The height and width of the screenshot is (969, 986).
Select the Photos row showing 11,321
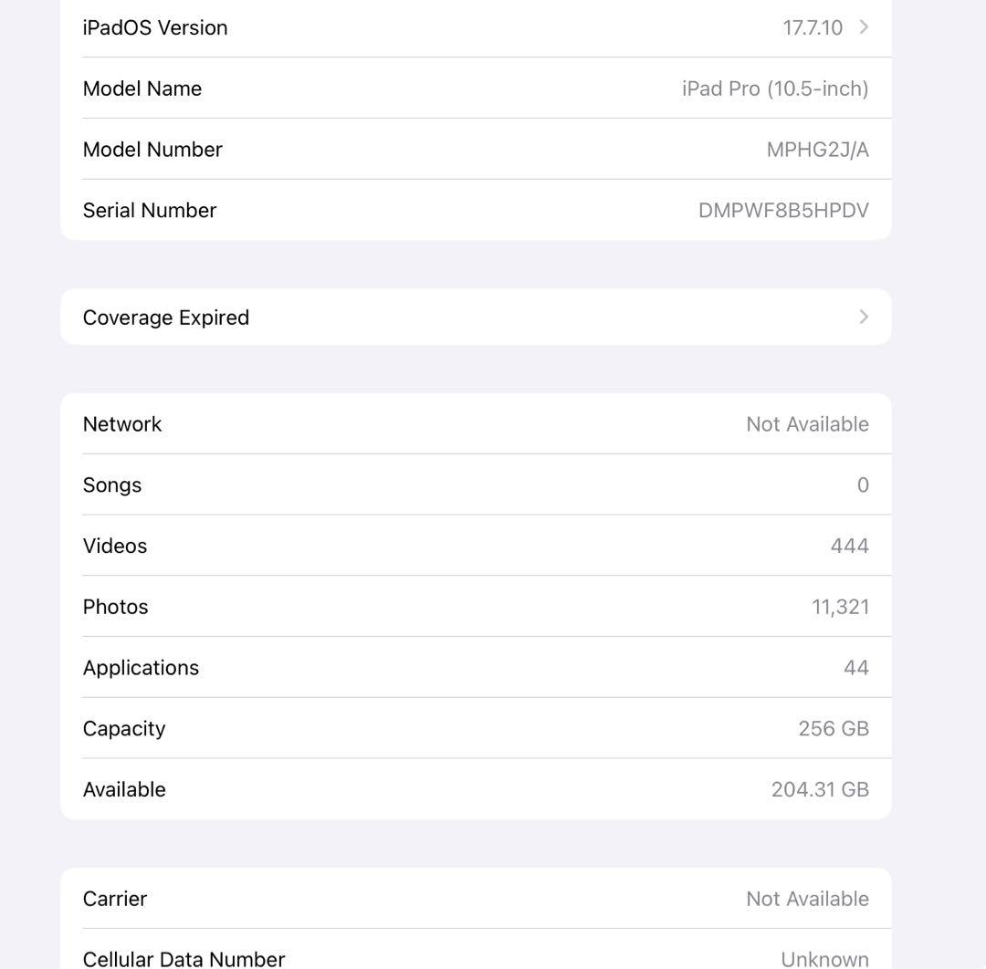point(475,606)
